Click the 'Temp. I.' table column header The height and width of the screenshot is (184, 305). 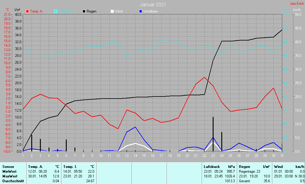70,167
